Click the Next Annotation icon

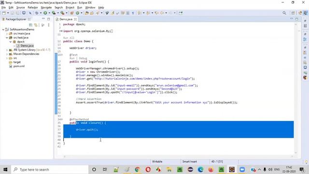(140, 13)
